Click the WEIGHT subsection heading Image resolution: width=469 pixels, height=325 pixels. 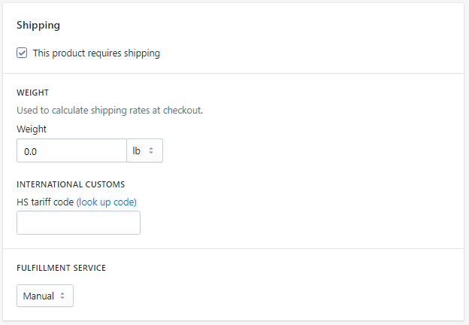(33, 93)
